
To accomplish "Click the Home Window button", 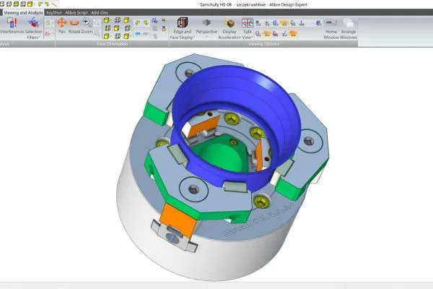I will coord(331,28).
